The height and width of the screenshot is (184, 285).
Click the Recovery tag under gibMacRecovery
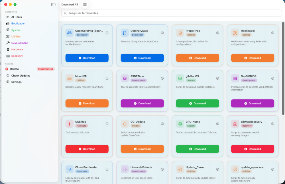(247, 126)
